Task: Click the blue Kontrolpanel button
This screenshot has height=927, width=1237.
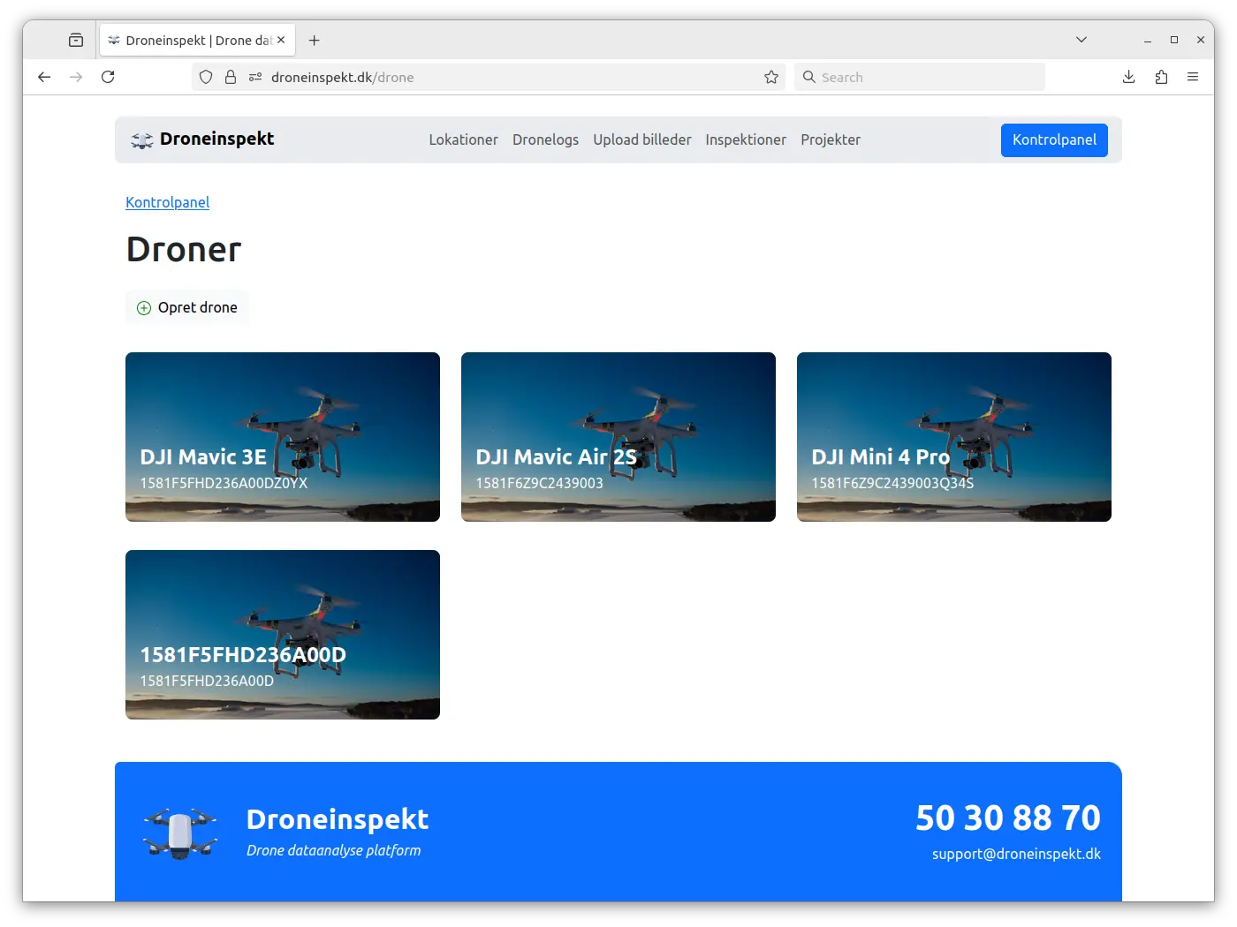Action: (x=1054, y=140)
